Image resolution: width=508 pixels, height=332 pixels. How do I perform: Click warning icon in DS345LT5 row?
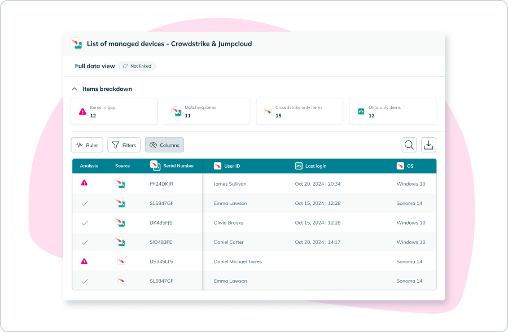84,261
